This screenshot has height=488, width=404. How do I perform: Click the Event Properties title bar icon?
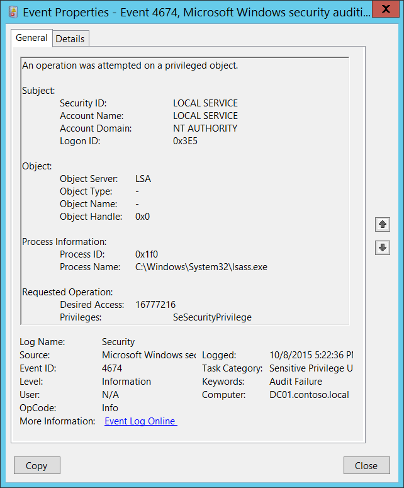[13, 13]
